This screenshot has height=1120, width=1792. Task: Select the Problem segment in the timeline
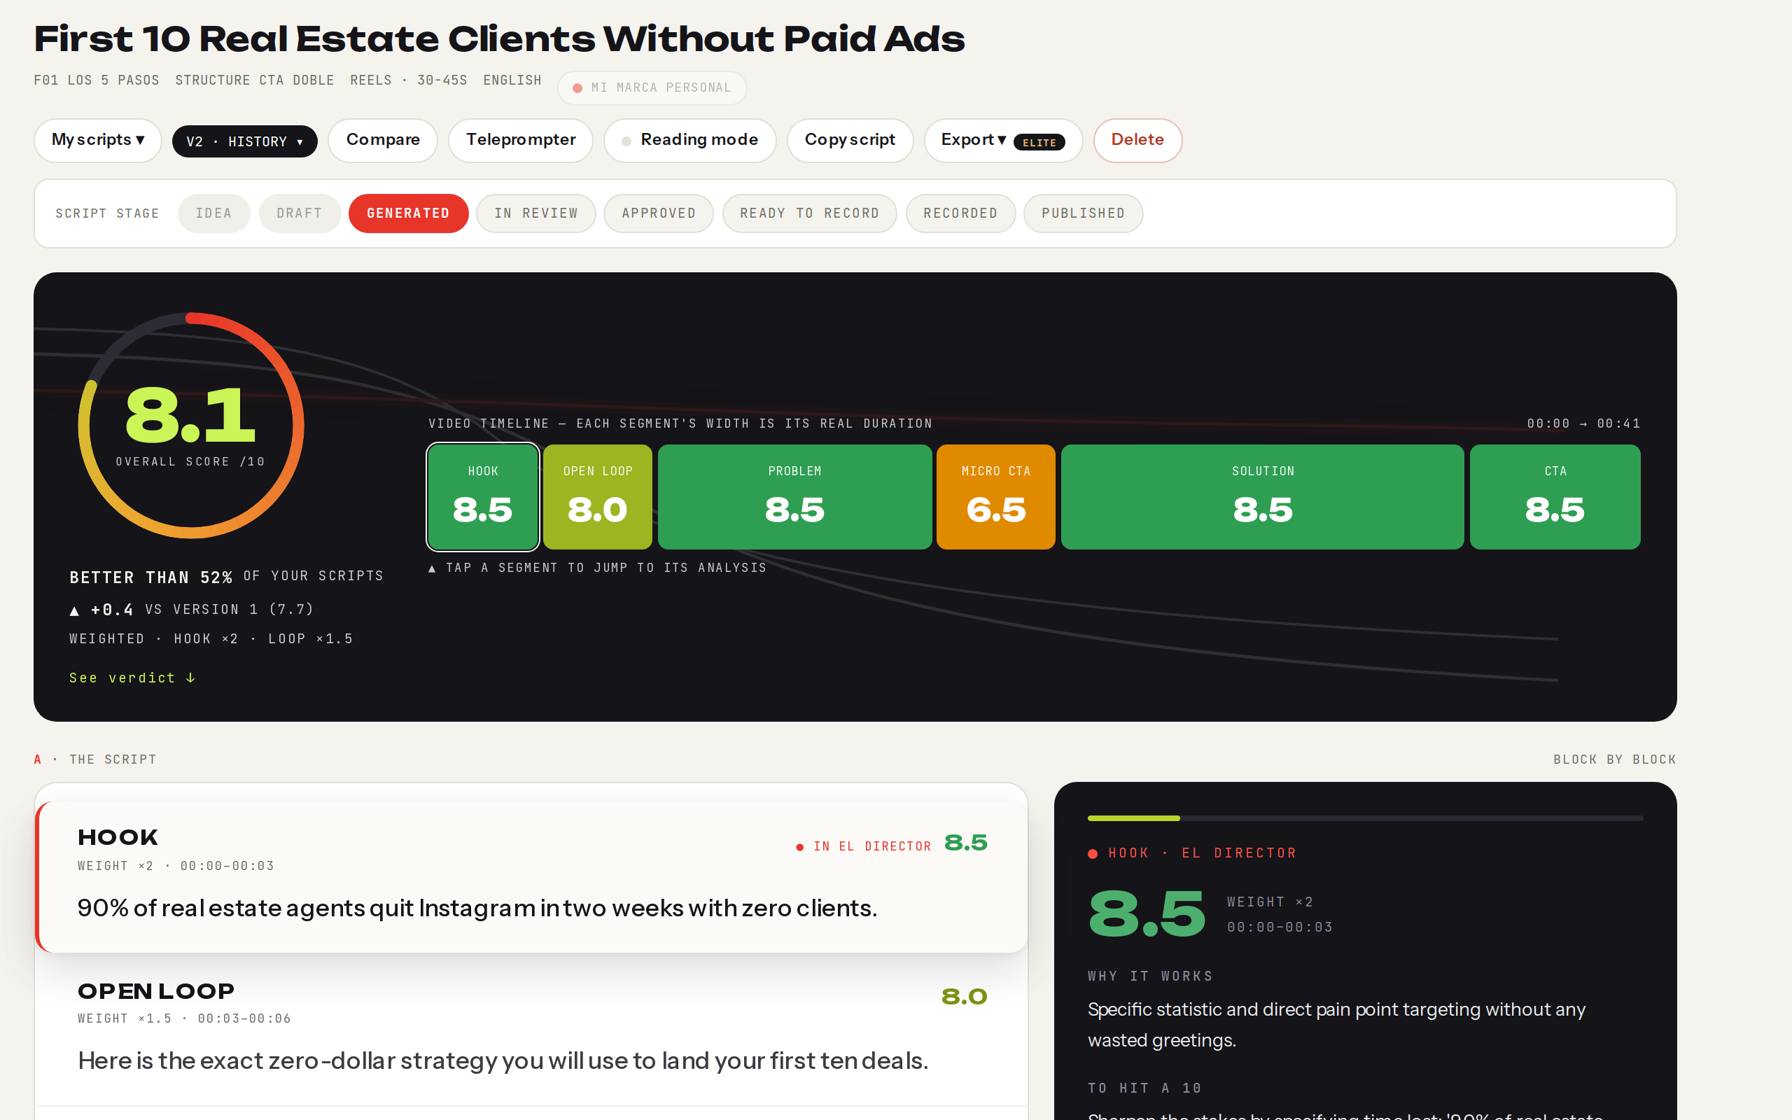(x=794, y=497)
